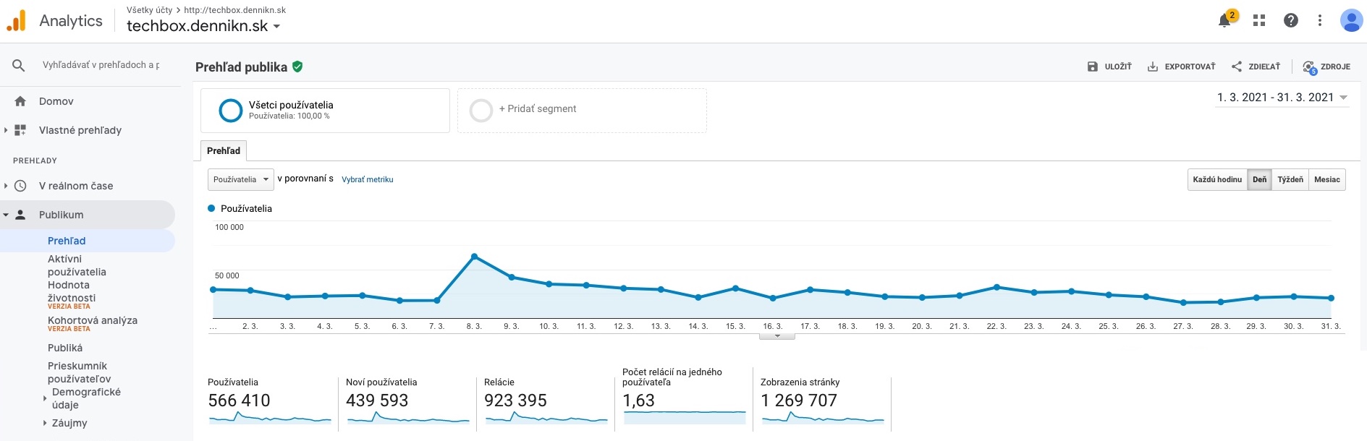
Task: Open the techbox.dennikn.sk account dropdown
Action: [203, 26]
